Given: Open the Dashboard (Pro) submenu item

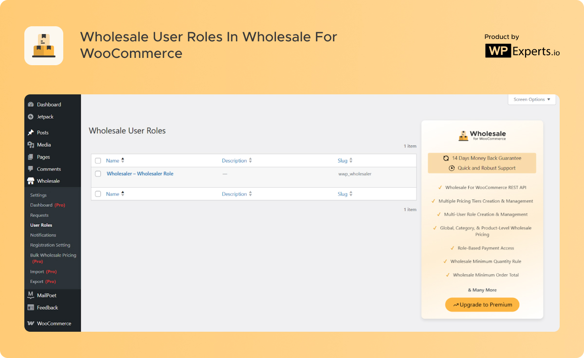Looking at the screenshot, I should (x=48, y=205).
